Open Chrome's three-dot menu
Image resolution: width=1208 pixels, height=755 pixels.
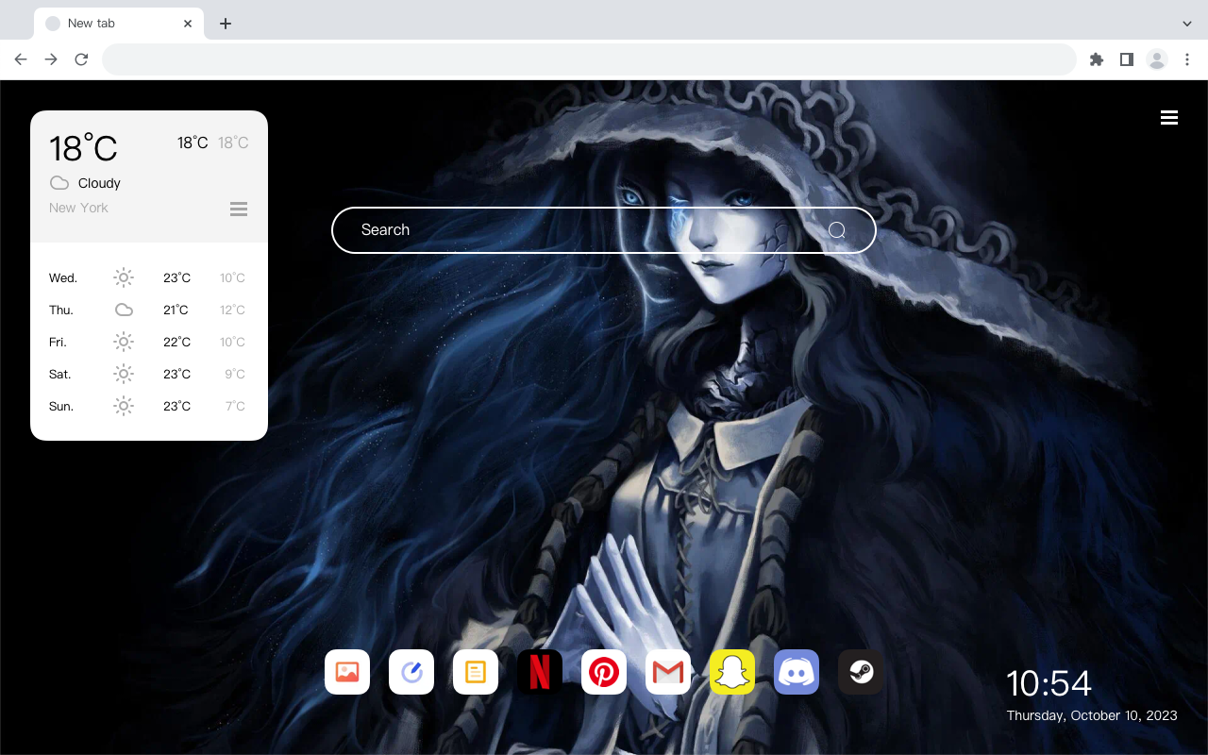point(1187,59)
